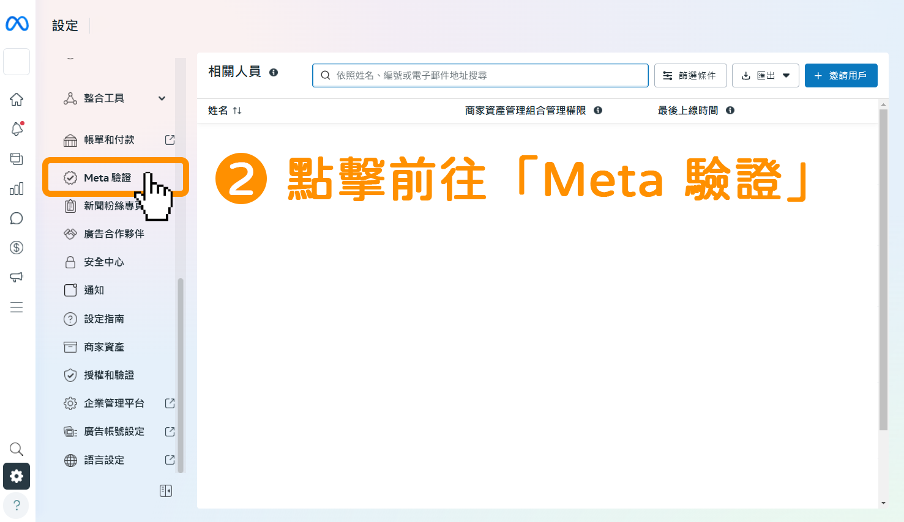This screenshot has width=904, height=522.
Task: Click info icon beside 最後上線時間
Action: coord(730,111)
